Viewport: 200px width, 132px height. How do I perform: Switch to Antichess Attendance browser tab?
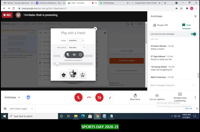(x=50, y=3)
